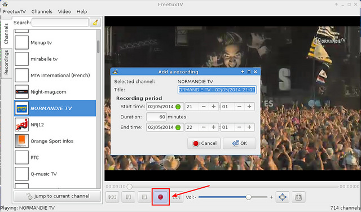The height and width of the screenshot is (212, 361).
Task: Pause playback with the pause button
Action: click(128, 197)
